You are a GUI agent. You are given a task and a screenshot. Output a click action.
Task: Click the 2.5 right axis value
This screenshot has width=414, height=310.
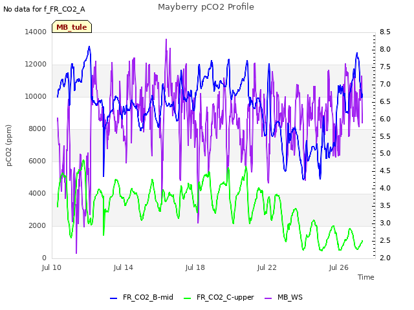point(385,240)
